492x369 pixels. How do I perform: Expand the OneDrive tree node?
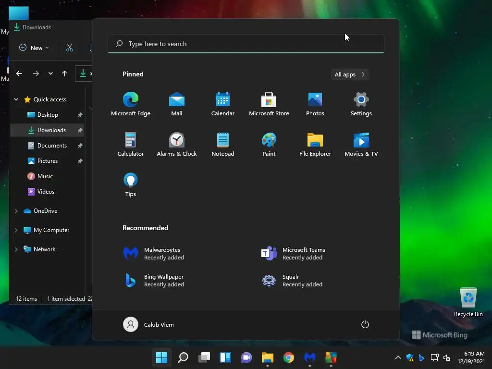16,211
